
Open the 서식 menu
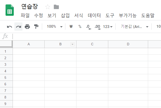pos(79,15)
